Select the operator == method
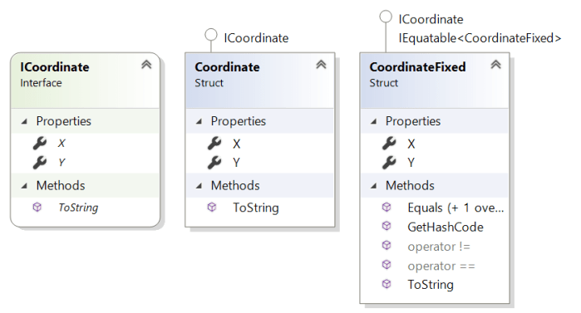Screen dimensions: 581x313 pos(441,266)
